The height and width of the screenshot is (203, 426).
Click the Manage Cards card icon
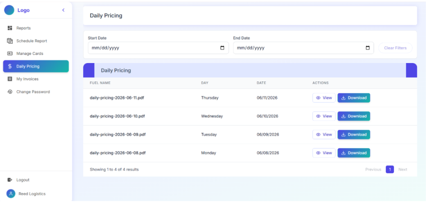(x=10, y=54)
